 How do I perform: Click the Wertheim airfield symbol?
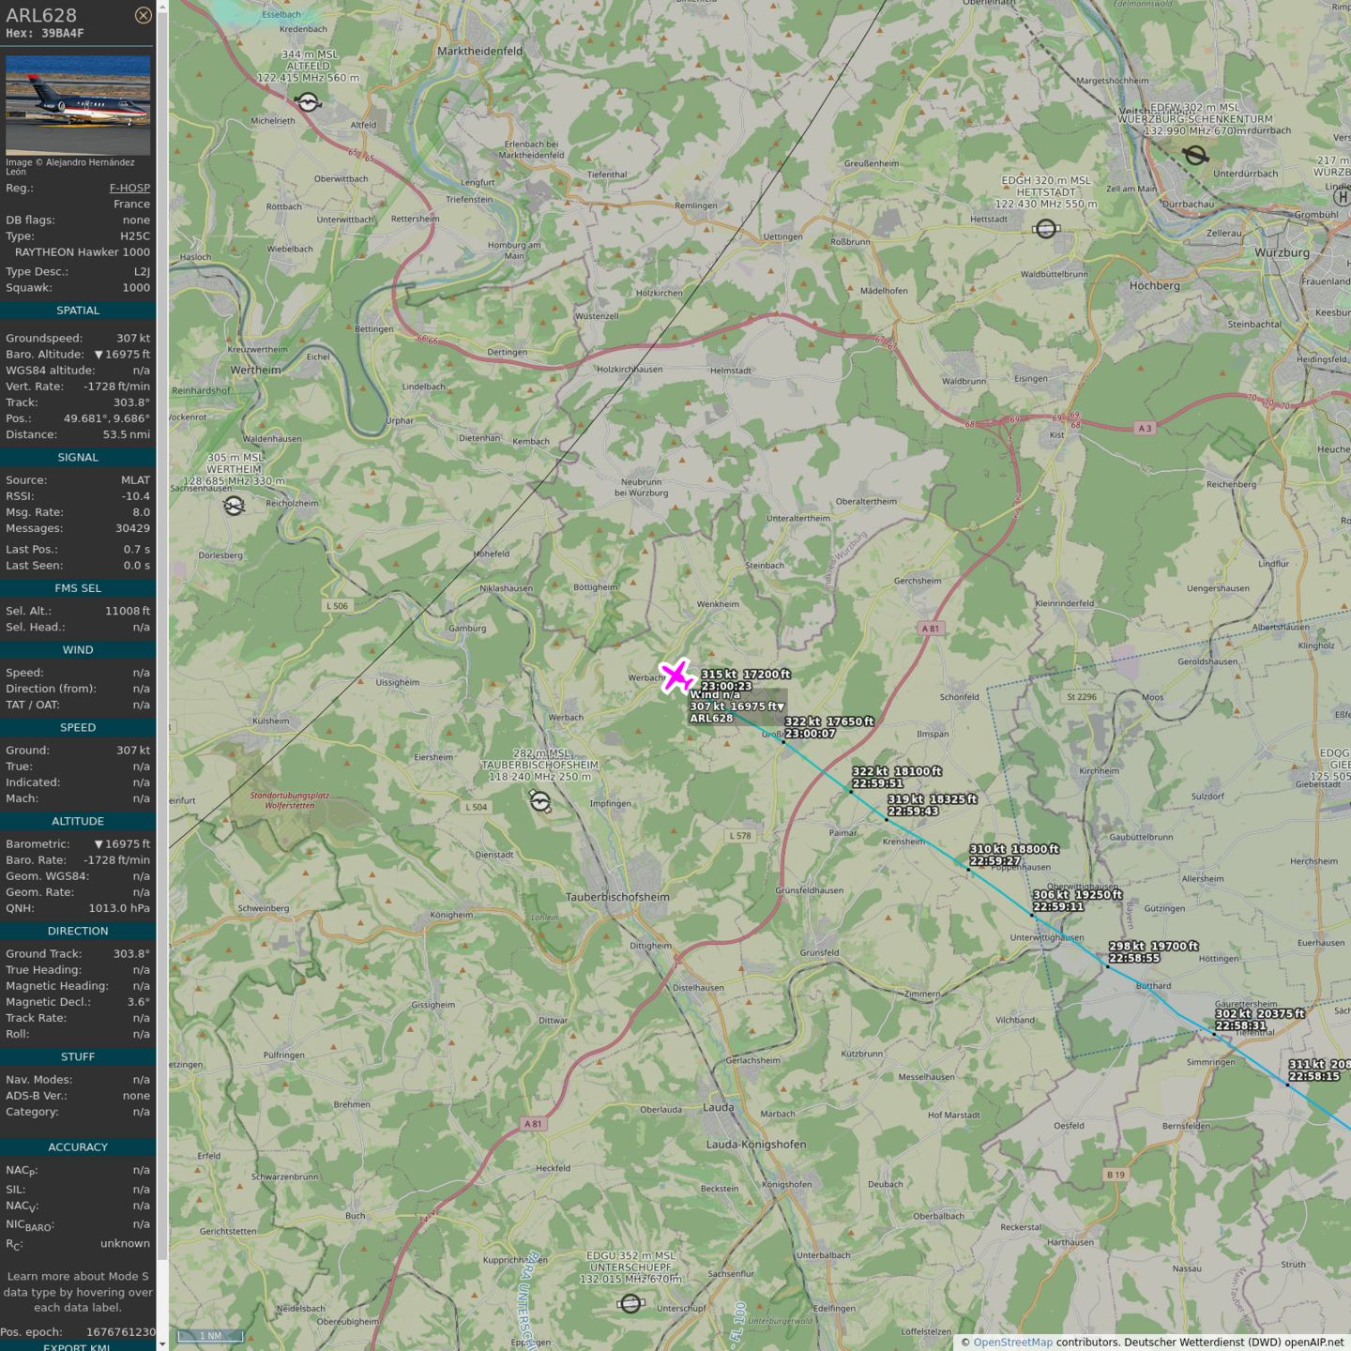[234, 506]
